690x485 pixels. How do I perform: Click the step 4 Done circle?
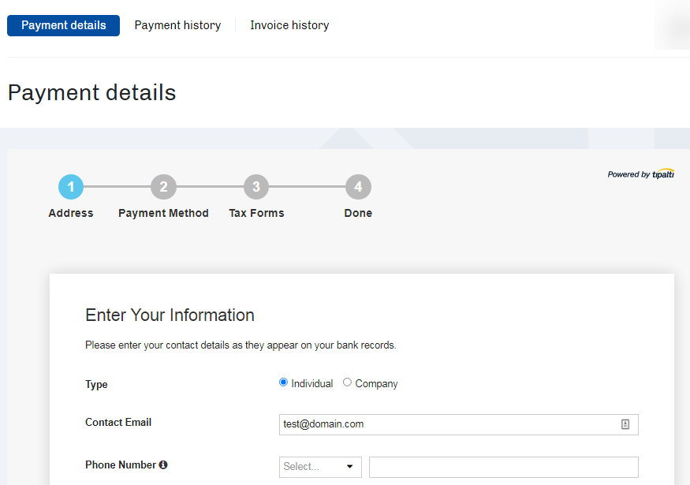point(358,187)
